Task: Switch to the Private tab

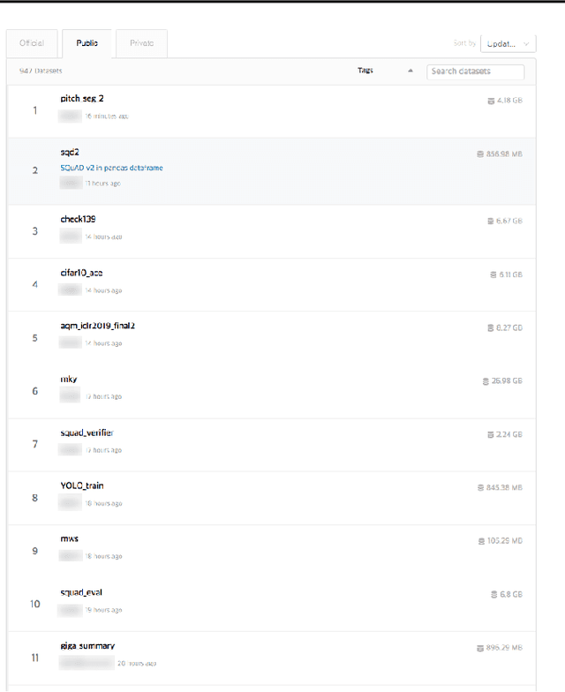Action: [141, 43]
